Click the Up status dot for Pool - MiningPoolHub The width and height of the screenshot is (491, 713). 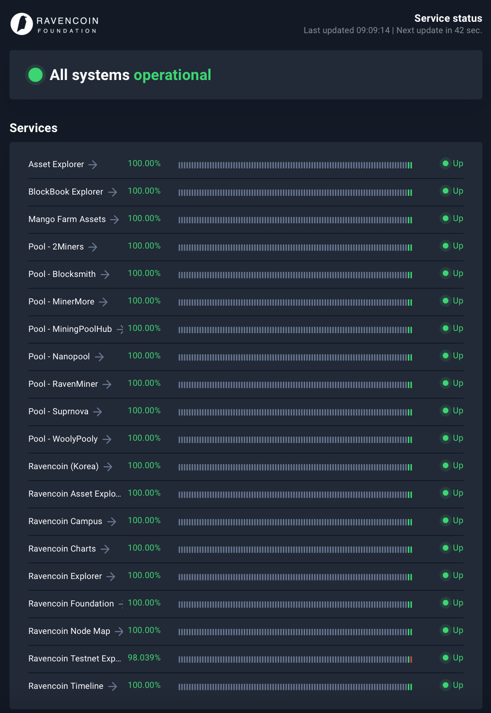click(x=445, y=328)
